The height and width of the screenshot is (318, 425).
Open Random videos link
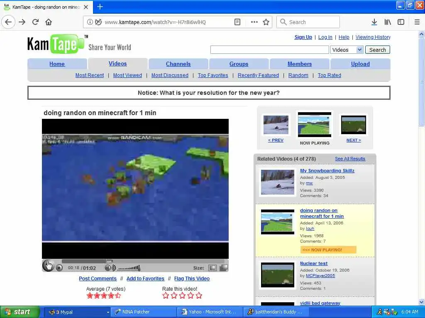click(x=298, y=75)
